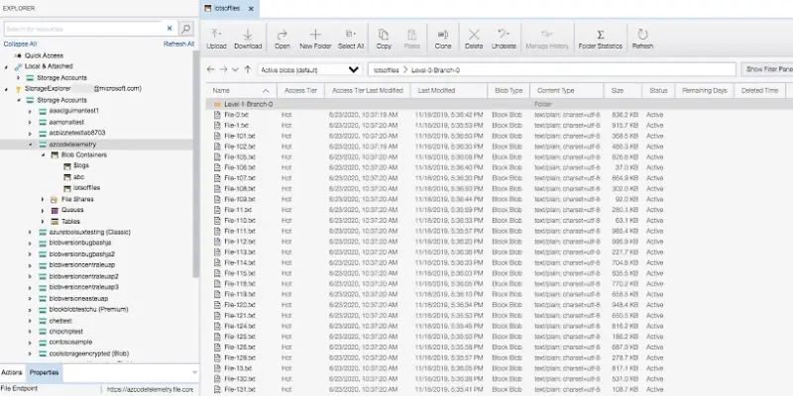
Task: Select lotsoffiles container in tree
Action: 86,188
